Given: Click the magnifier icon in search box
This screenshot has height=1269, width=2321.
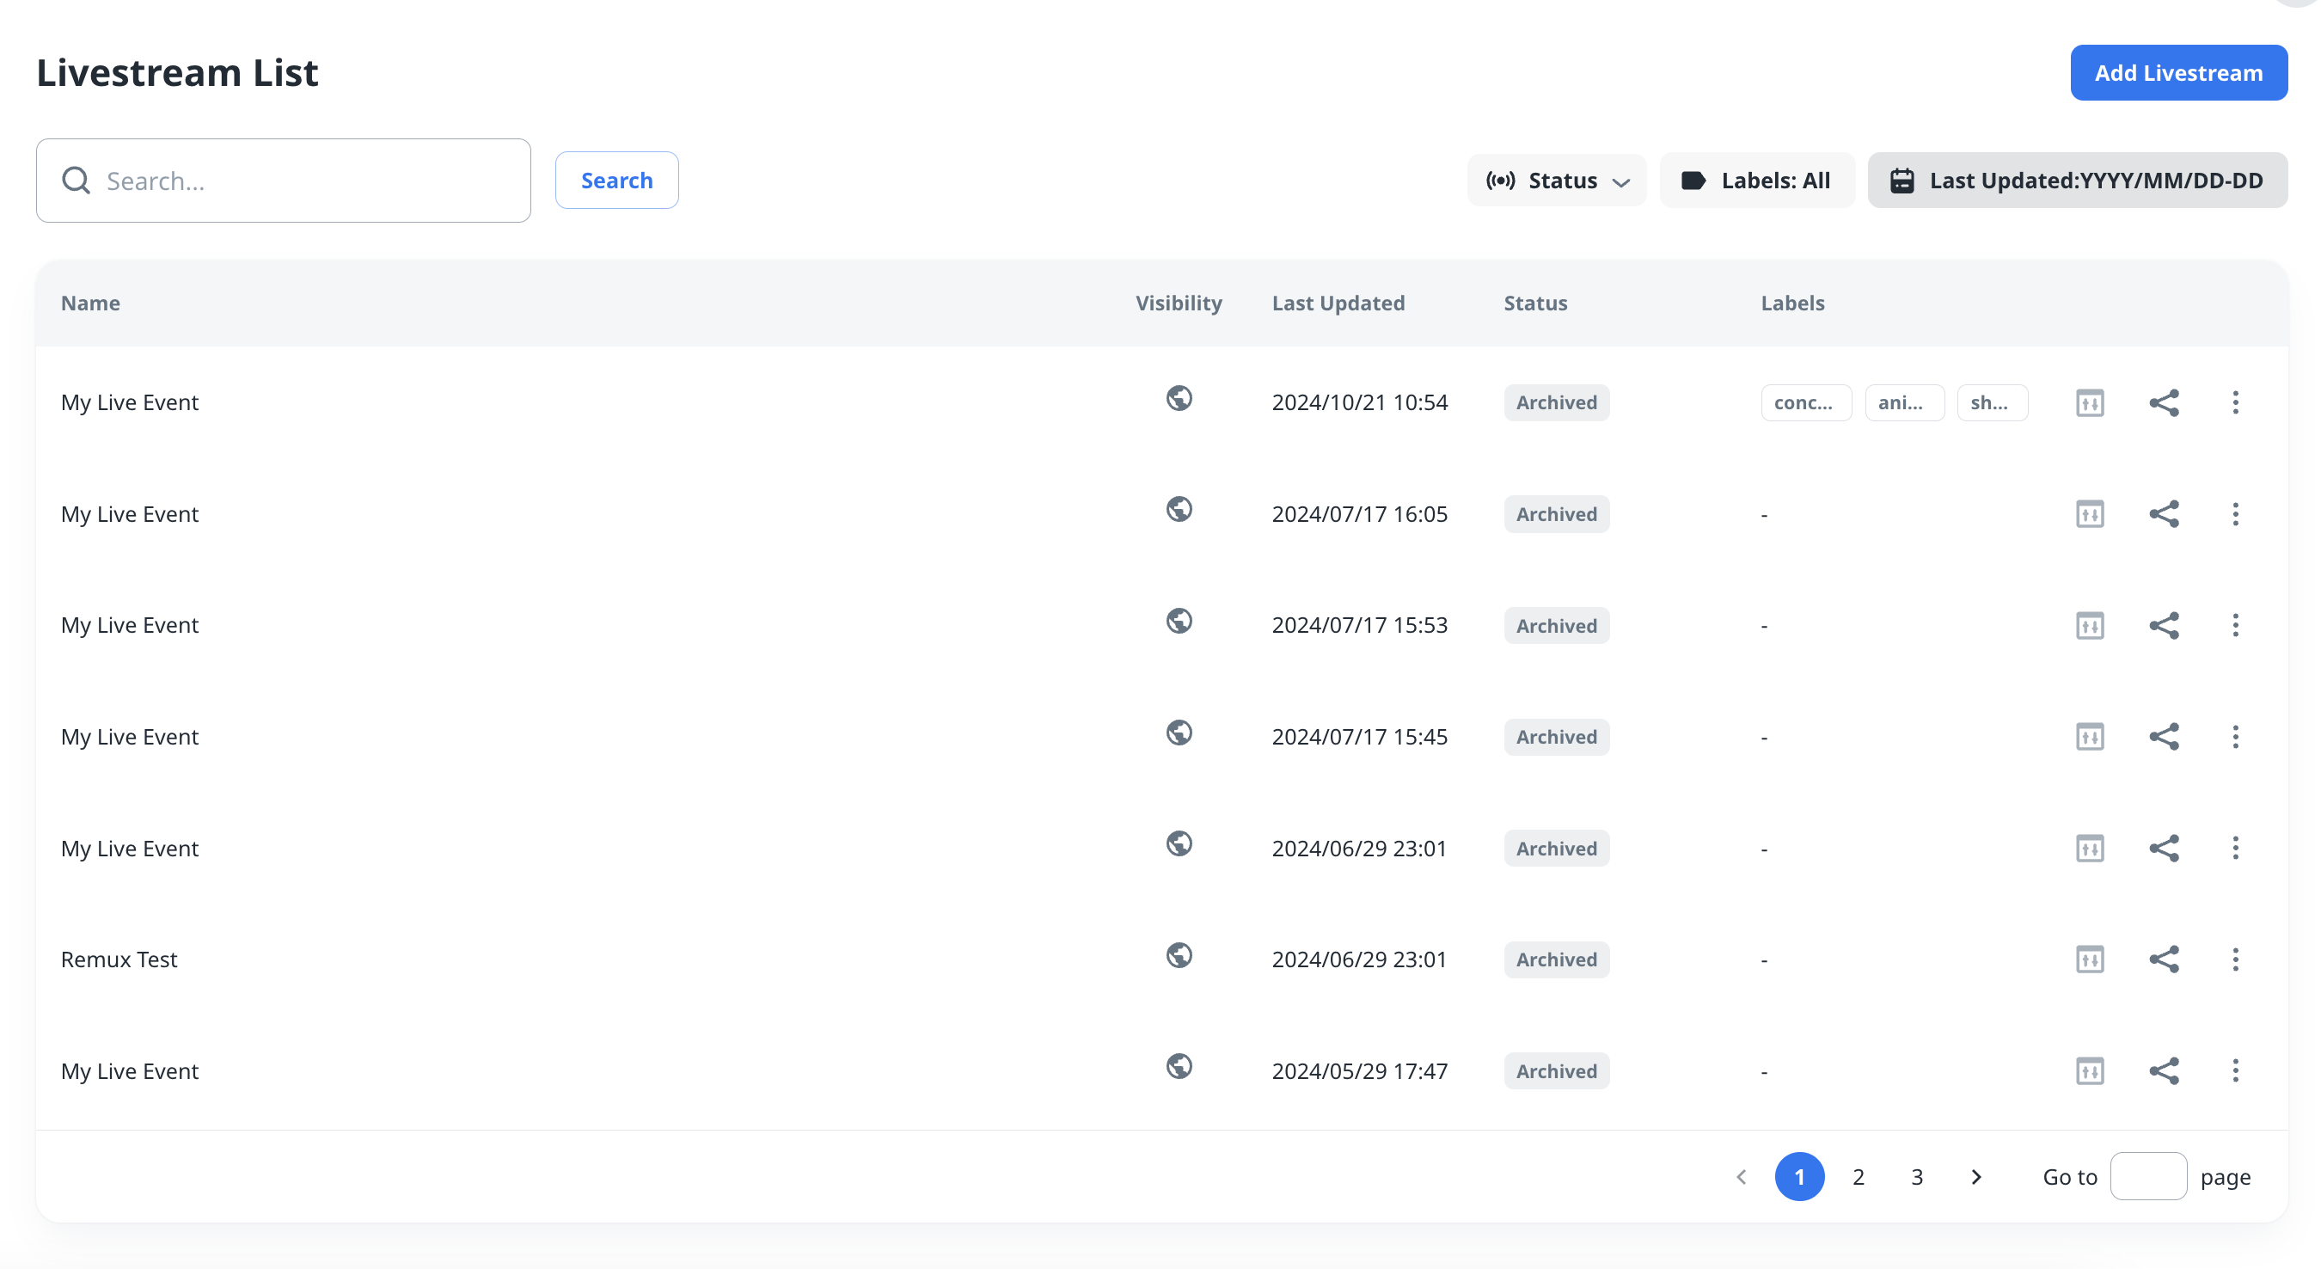Looking at the screenshot, I should point(76,181).
